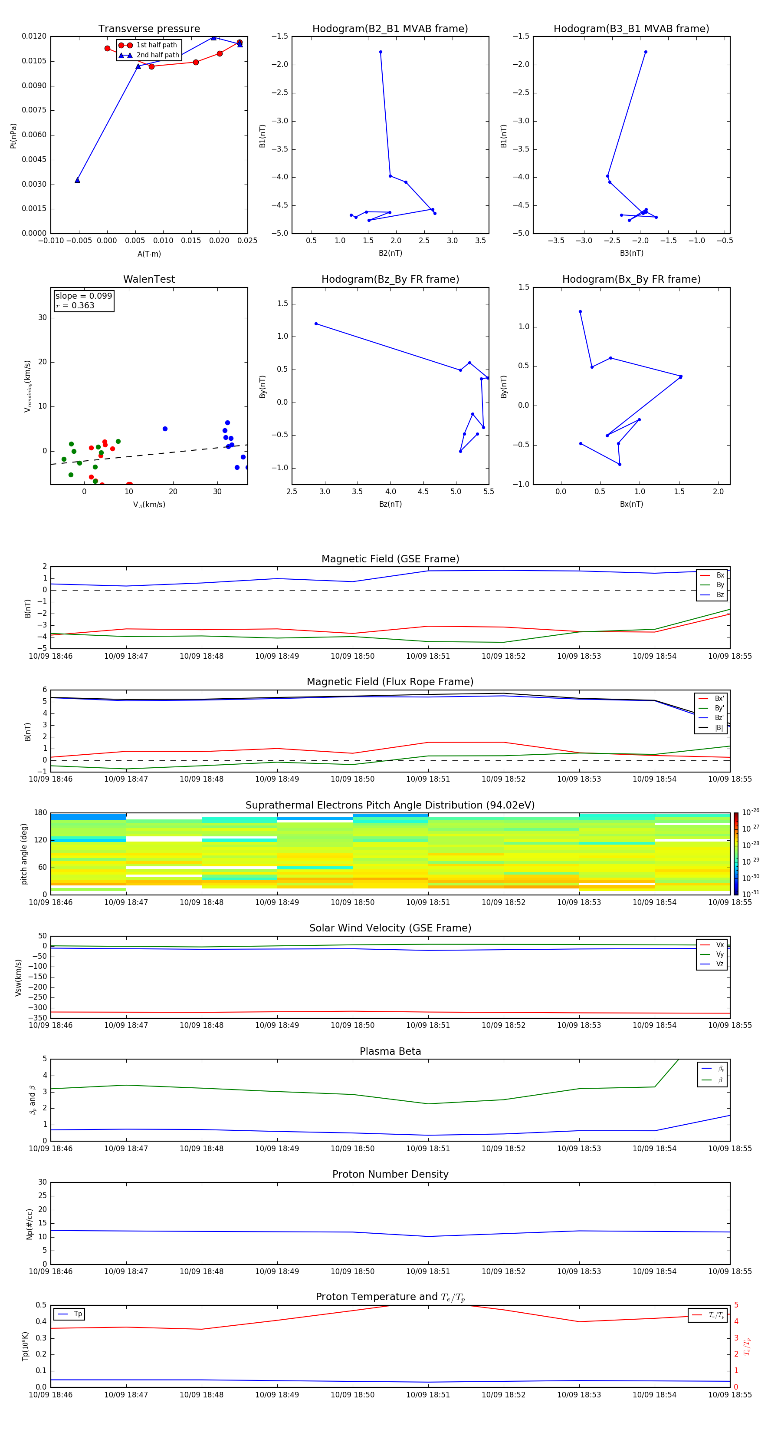Click the 'Solar Wind Velocity (GSE Frame)' title
Image resolution: width=781 pixels, height=1433 pixels.
(x=390, y=928)
